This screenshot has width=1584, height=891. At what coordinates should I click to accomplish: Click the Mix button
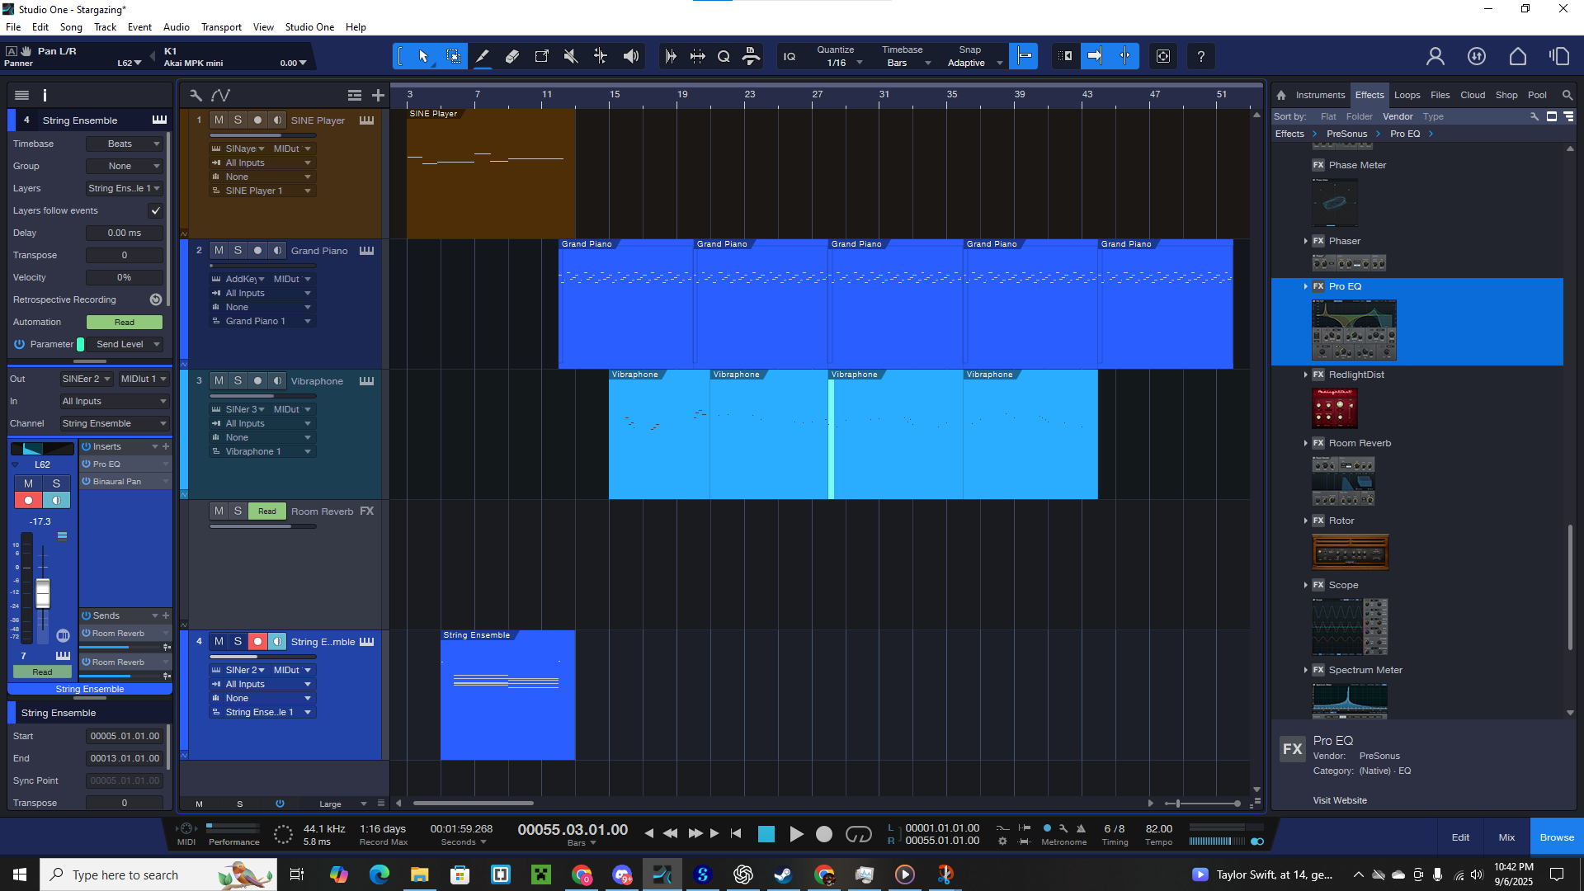click(x=1506, y=837)
